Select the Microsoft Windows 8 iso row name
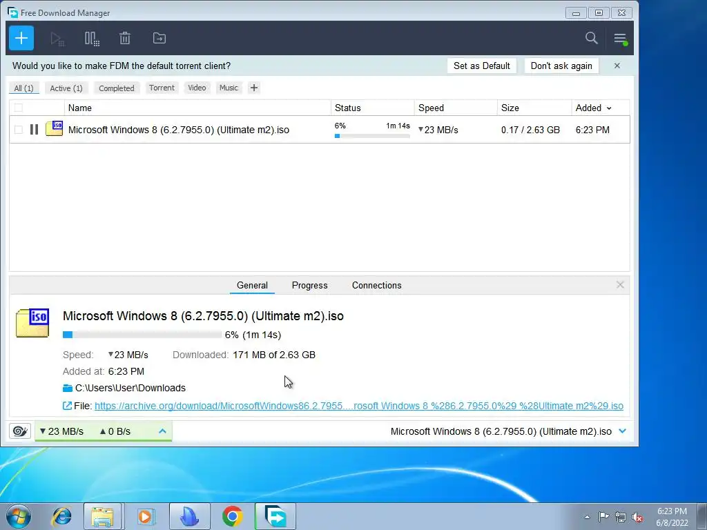Screen dimensions: 707x530 point(179,130)
